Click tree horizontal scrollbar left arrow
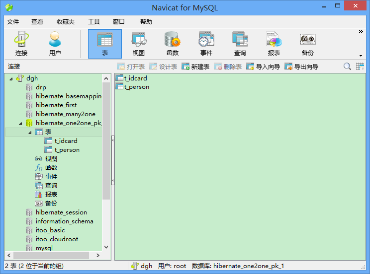The image size is (370, 274). coord(9,256)
